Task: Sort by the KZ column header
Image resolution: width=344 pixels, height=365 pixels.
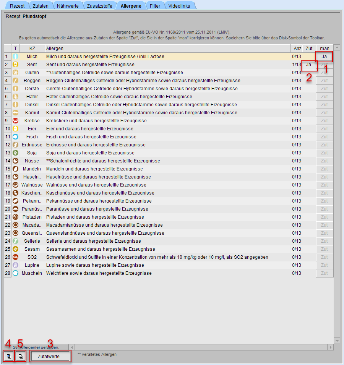Action: [32, 49]
